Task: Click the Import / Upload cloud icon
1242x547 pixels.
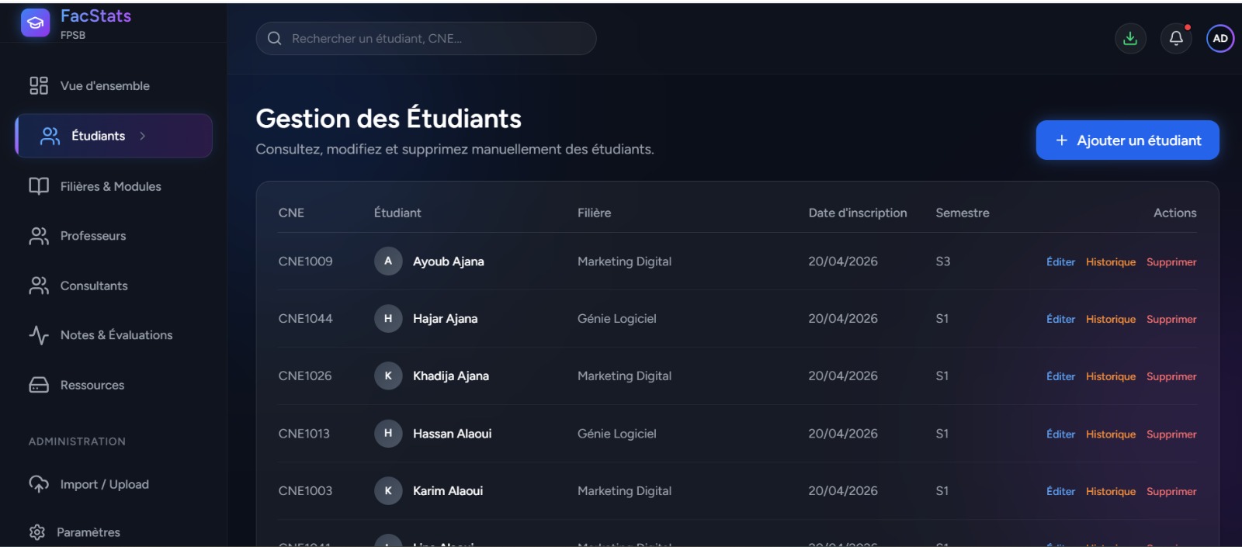Action: pos(39,484)
